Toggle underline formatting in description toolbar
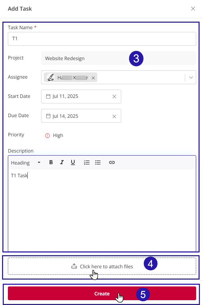 click(73, 162)
